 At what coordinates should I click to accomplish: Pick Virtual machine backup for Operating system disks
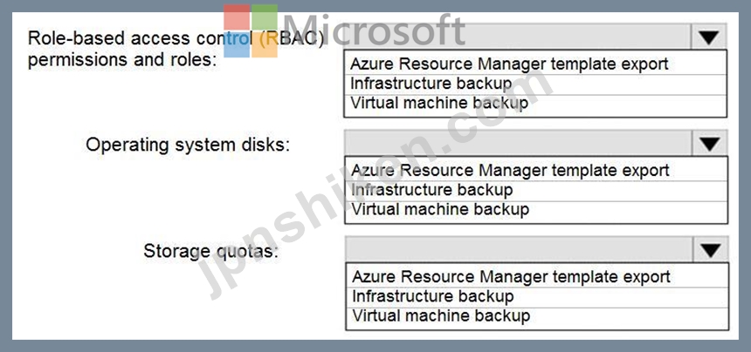[x=536, y=211]
